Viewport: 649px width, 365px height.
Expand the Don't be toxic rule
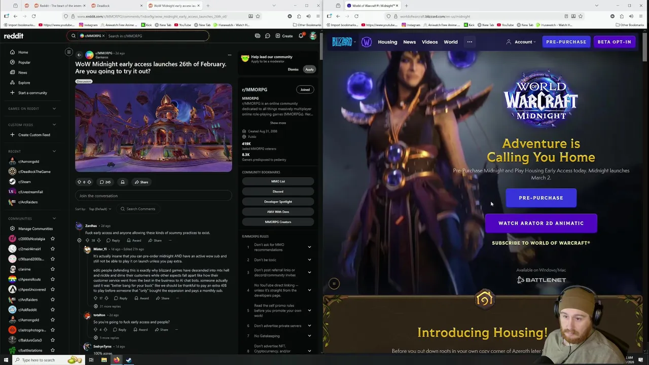point(309,260)
